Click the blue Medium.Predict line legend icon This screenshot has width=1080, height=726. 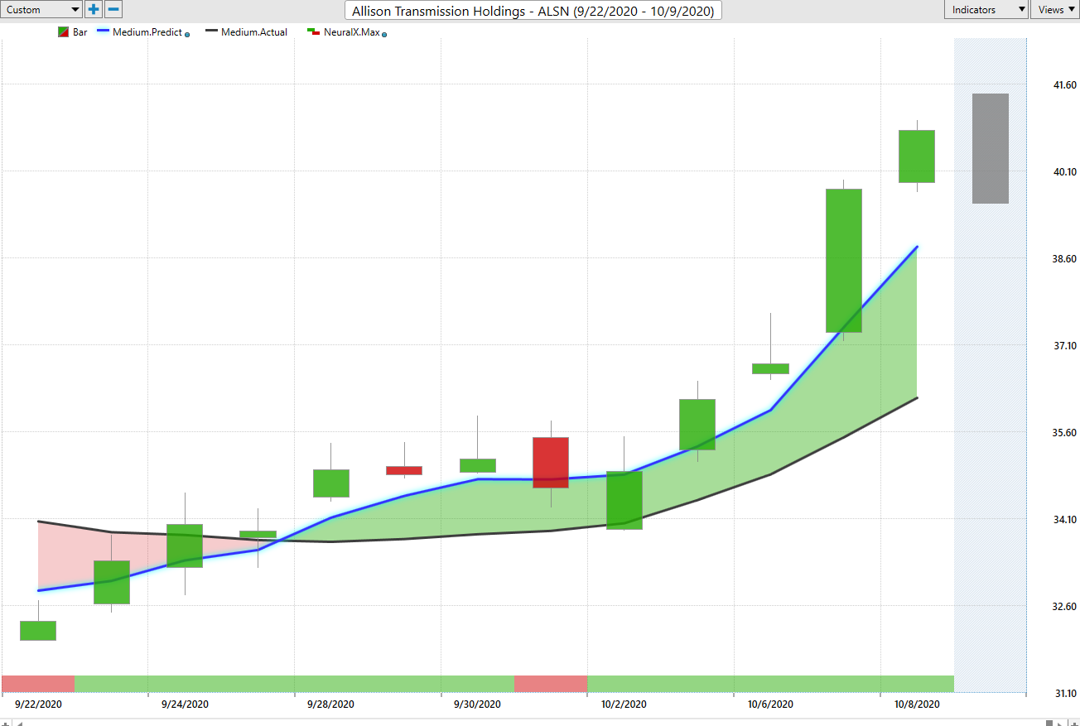point(102,32)
